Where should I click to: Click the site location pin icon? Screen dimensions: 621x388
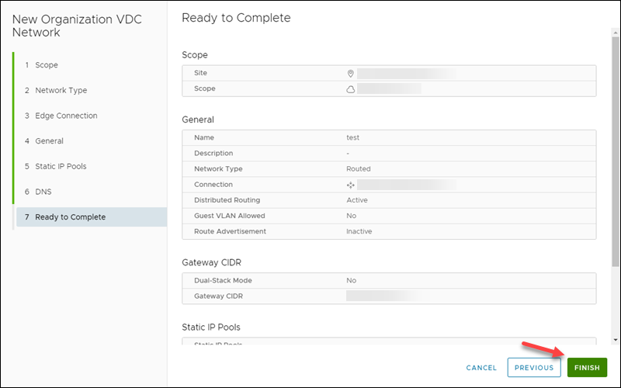pyautogui.click(x=351, y=73)
